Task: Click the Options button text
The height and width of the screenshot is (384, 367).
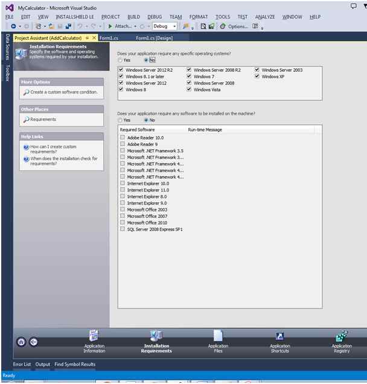Action: 238,26
